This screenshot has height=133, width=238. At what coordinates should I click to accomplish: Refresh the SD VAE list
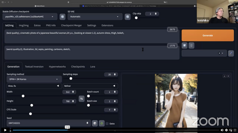[x=128, y=17]
